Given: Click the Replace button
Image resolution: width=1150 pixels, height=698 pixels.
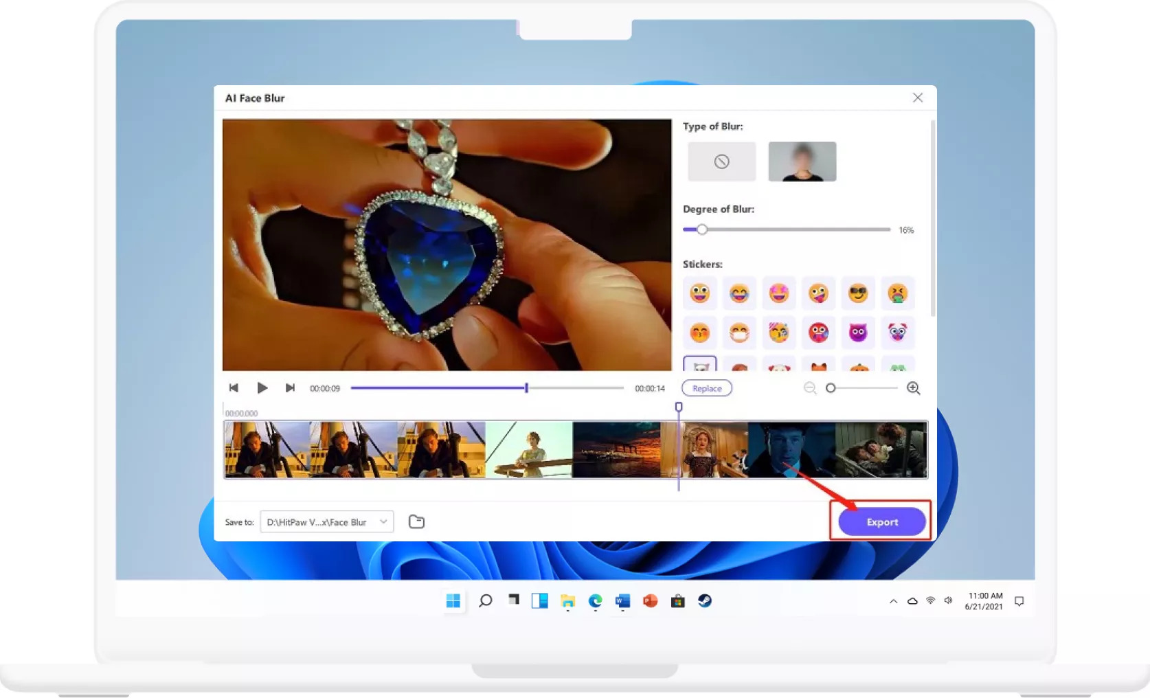Looking at the screenshot, I should point(706,387).
